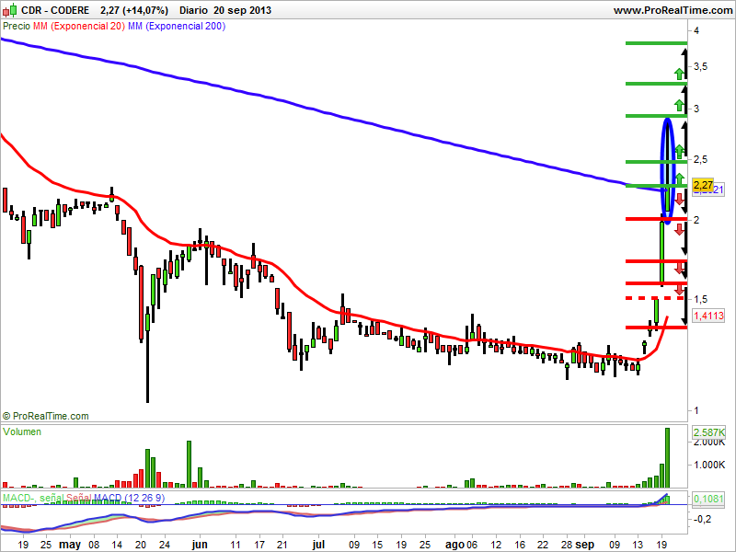Click the 0,1081 MACD value tag
Screen dimensions: 736x552
click(708, 499)
